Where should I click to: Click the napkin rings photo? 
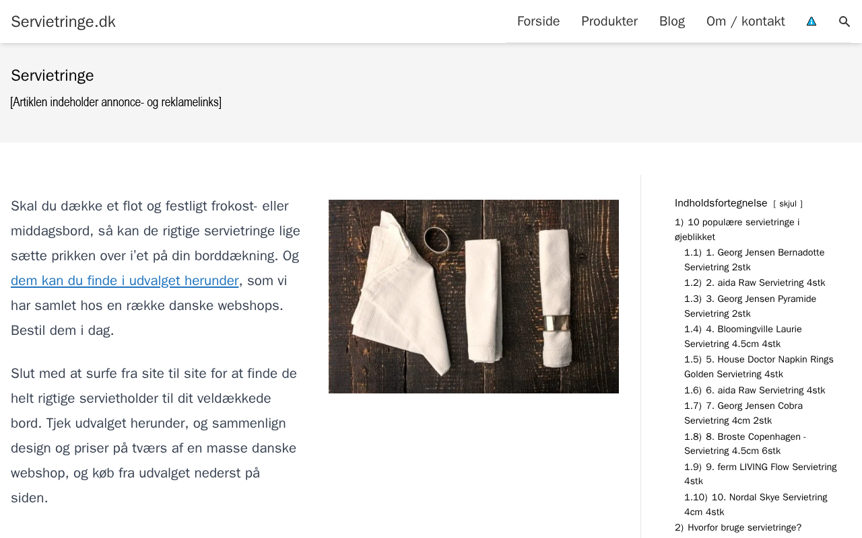pyautogui.click(x=473, y=297)
